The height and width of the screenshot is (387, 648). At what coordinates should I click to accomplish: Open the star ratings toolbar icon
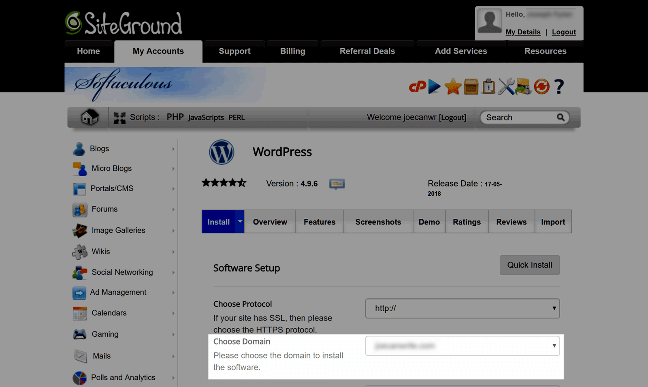pyautogui.click(x=453, y=86)
